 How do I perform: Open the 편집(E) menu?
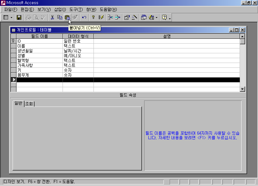pos(27,10)
